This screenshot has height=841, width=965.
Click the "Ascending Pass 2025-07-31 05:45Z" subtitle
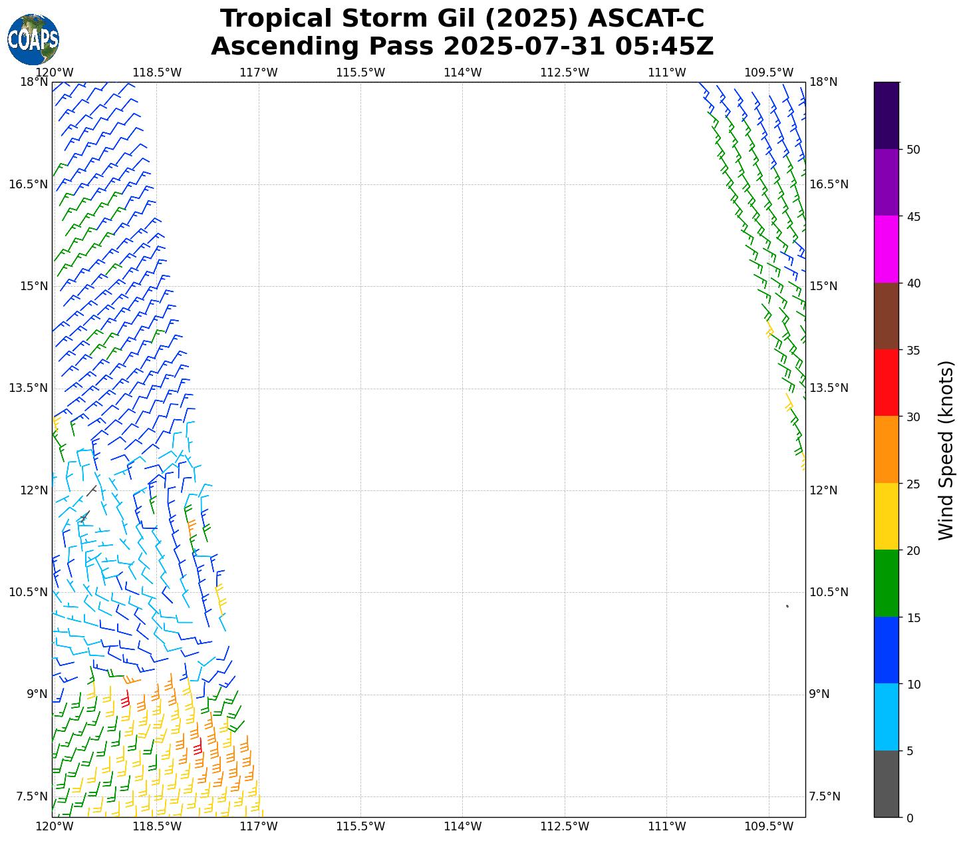462,47
